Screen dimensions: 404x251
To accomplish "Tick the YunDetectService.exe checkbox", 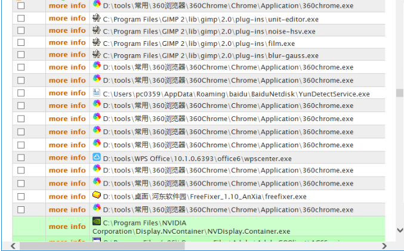I will coord(21,93).
